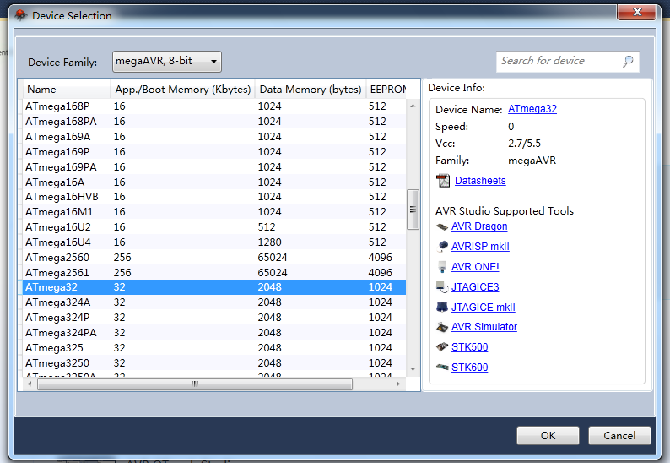Close the Device Selection dialog
The height and width of the screenshot is (463, 670).
pyautogui.click(x=637, y=12)
